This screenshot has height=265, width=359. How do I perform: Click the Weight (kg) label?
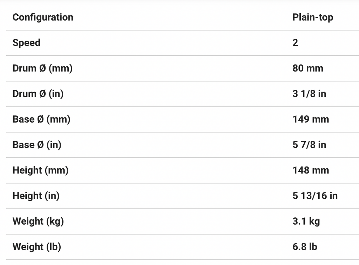click(38, 222)
